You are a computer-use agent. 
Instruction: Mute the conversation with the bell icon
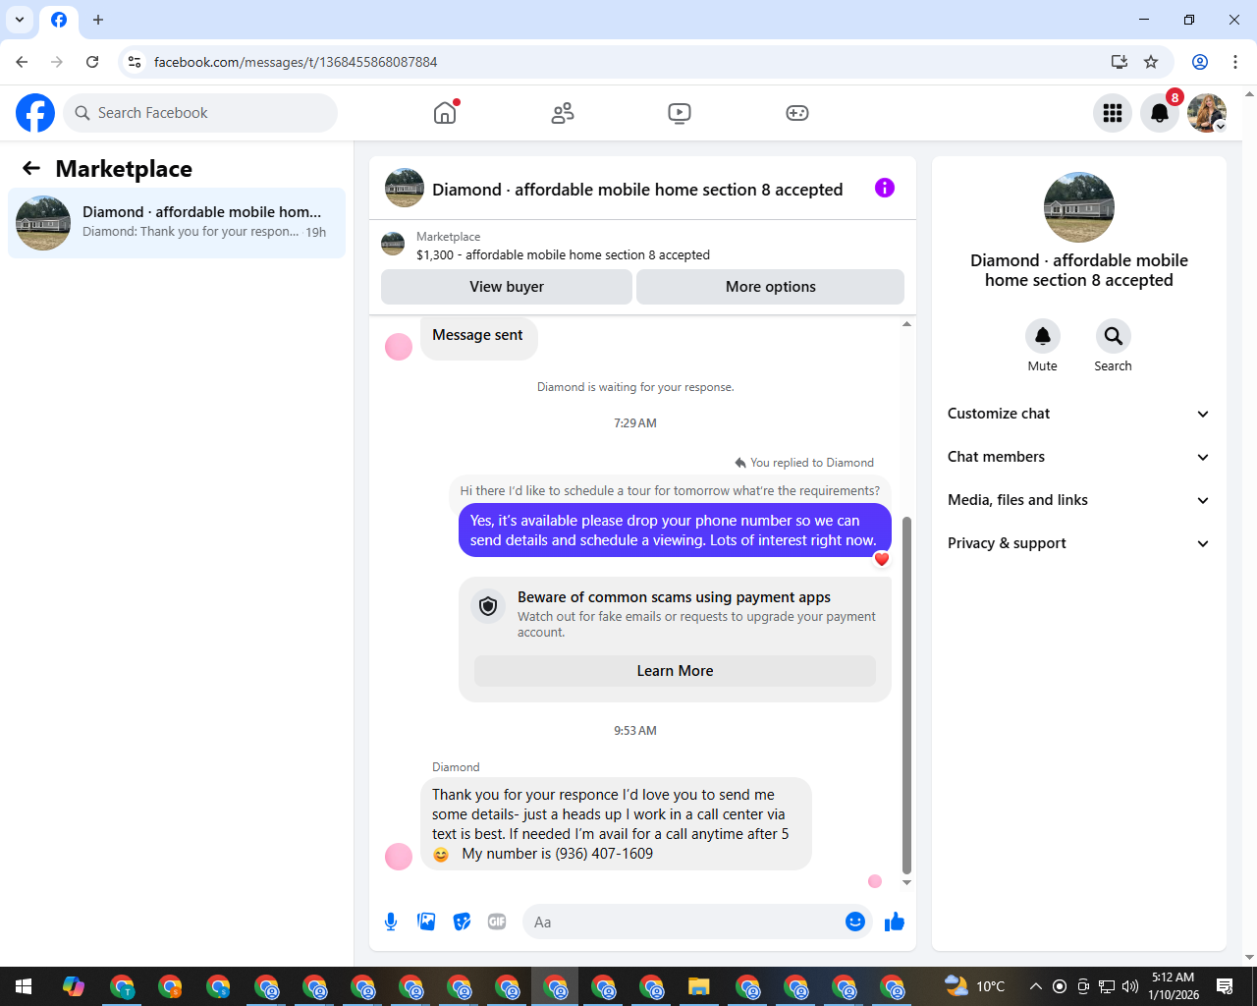(x=1043, y=336)
